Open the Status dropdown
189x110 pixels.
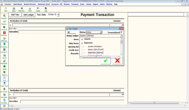click(101, 32)
